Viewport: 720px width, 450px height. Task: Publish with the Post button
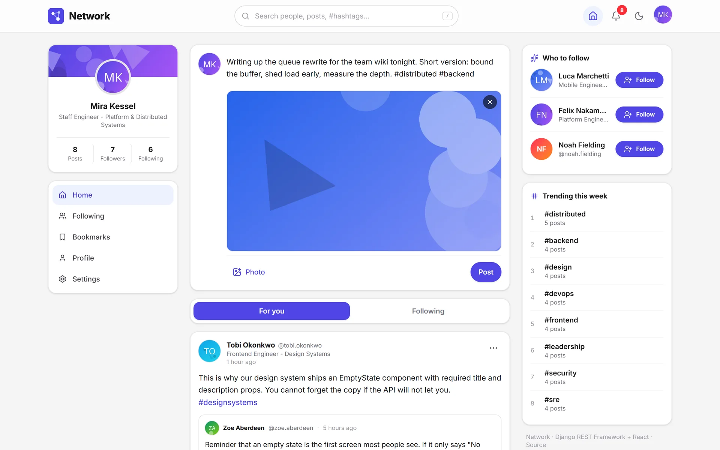pos(486,272)
